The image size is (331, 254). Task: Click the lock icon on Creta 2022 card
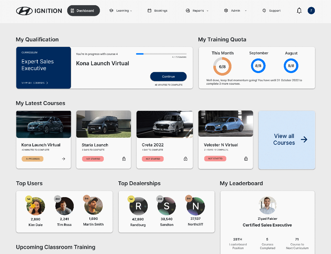click(185, 159)
